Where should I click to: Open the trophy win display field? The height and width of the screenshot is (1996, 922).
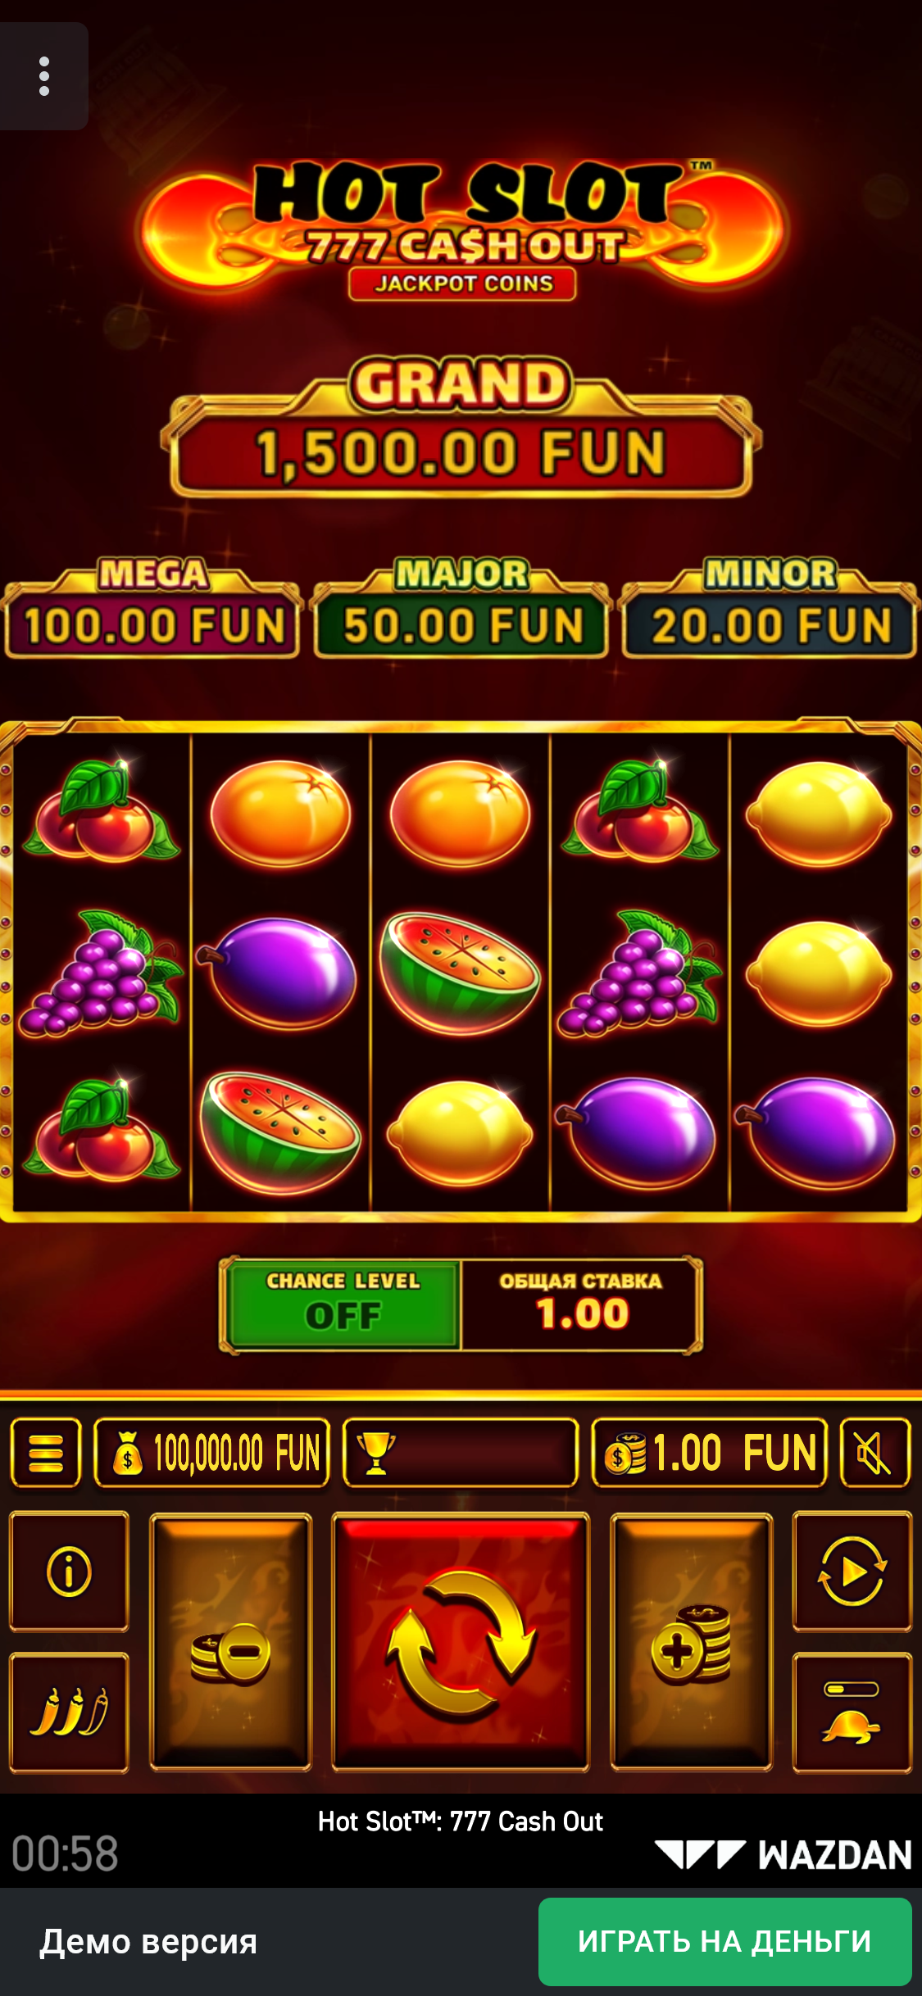[x=461, y=1453]
